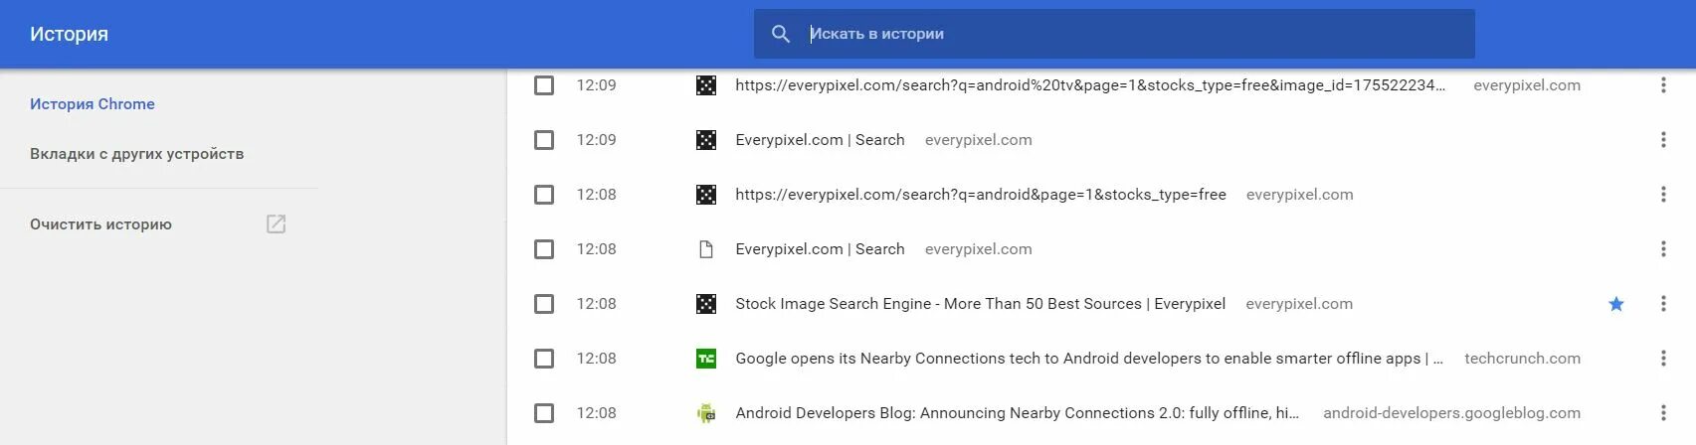Open external link icon next to Clear history

[277, 224]
